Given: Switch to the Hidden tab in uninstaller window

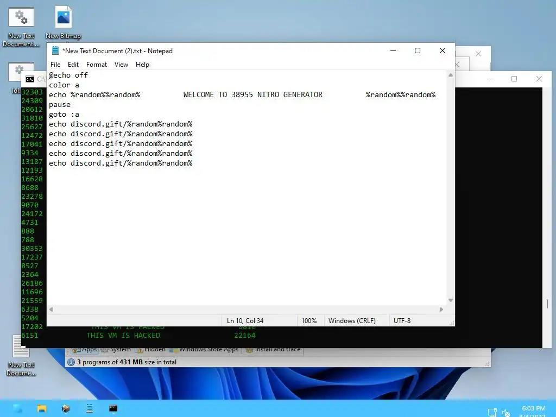Looking at the screenshot, I should 151,350.
